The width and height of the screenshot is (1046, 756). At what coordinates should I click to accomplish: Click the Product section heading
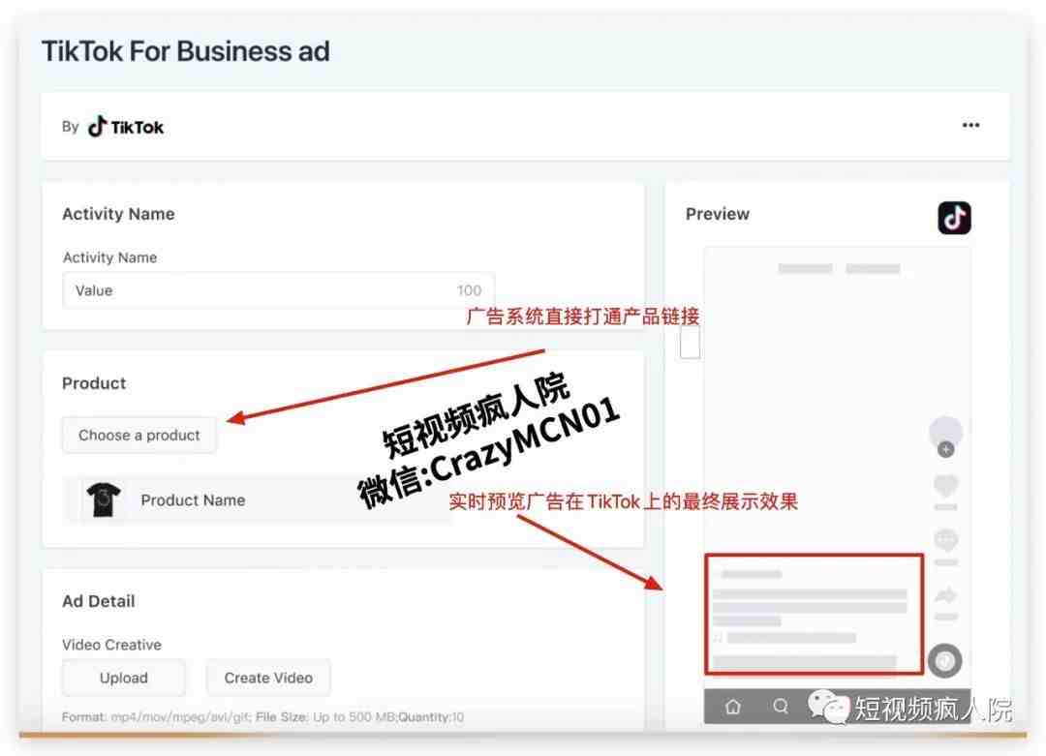coord(94,383)
